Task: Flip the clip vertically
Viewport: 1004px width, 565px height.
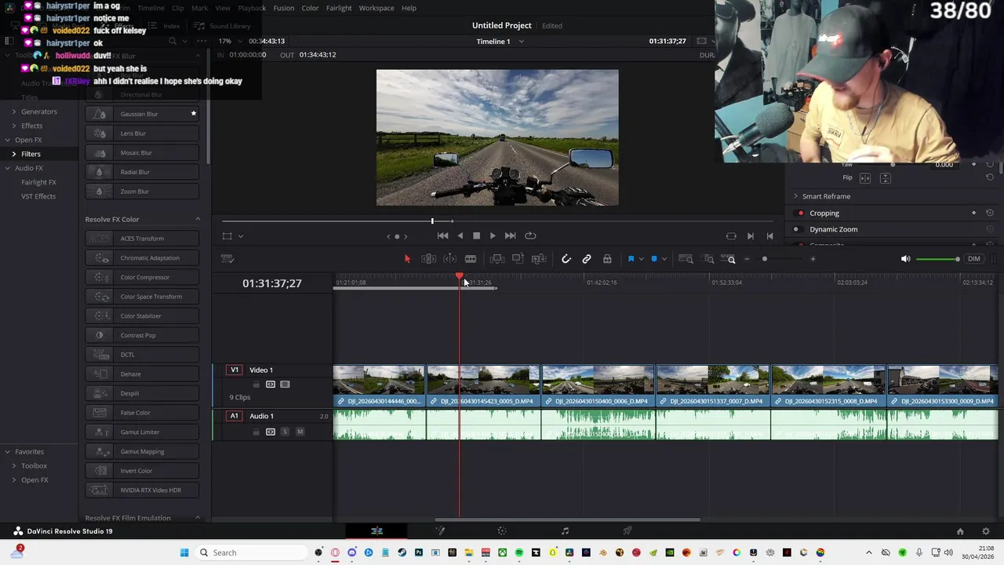Action: [886, 178]
